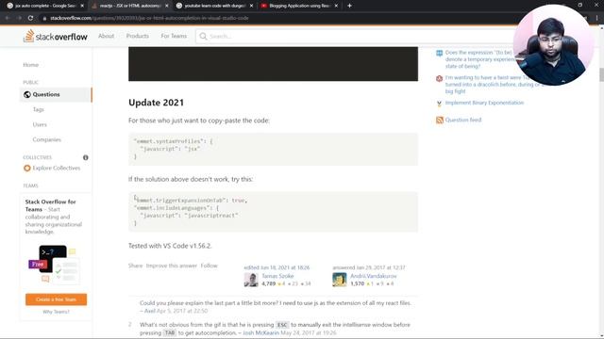
Task: Click the Question feed RSS icon
Action: [x=439, y=120]
